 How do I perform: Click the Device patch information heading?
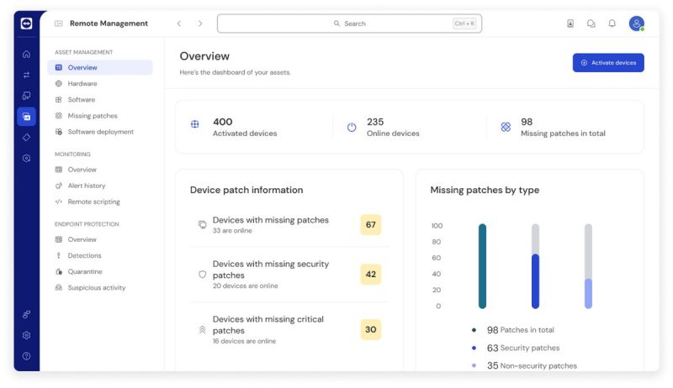click(246, 190)
